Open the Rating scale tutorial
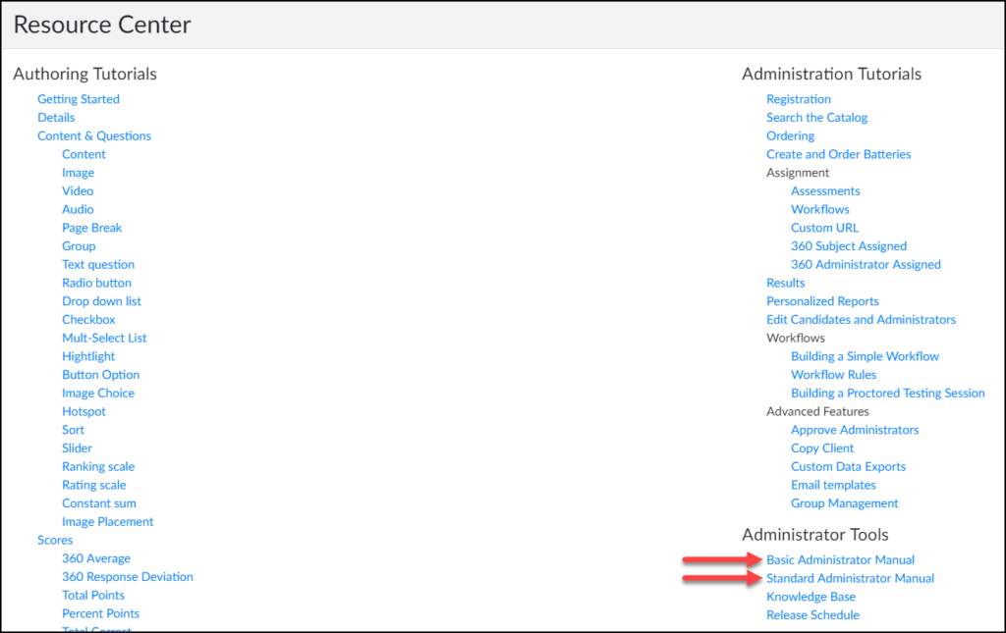 [93, 485]
